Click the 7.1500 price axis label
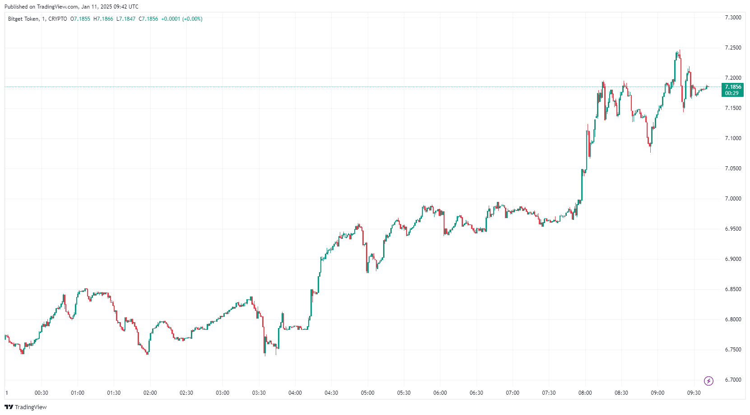Image resolution: width=750 pixels, height=415 pixels. coord(733,108)
